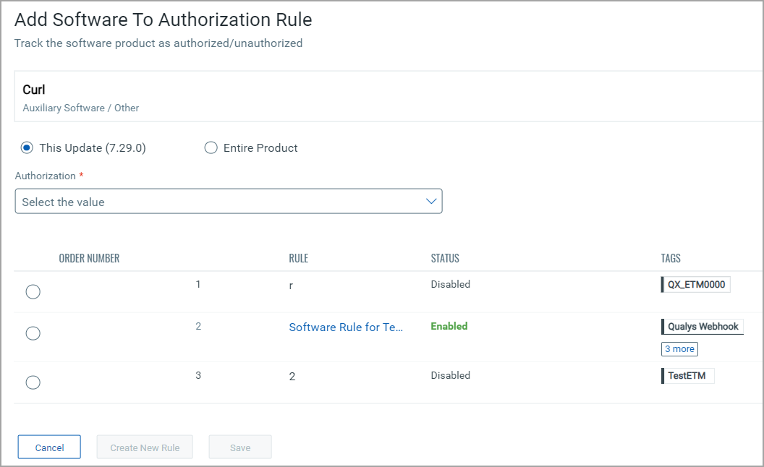This screenshot has width=764, height=467.
Task: Select rule with order number 1
Action: (33, 292)
